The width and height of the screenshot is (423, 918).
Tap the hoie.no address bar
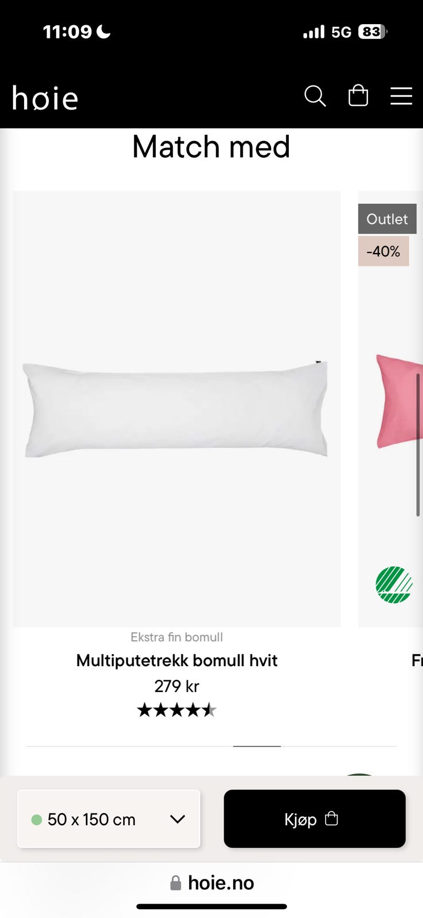pyautogui.click(x=211, y=883)
